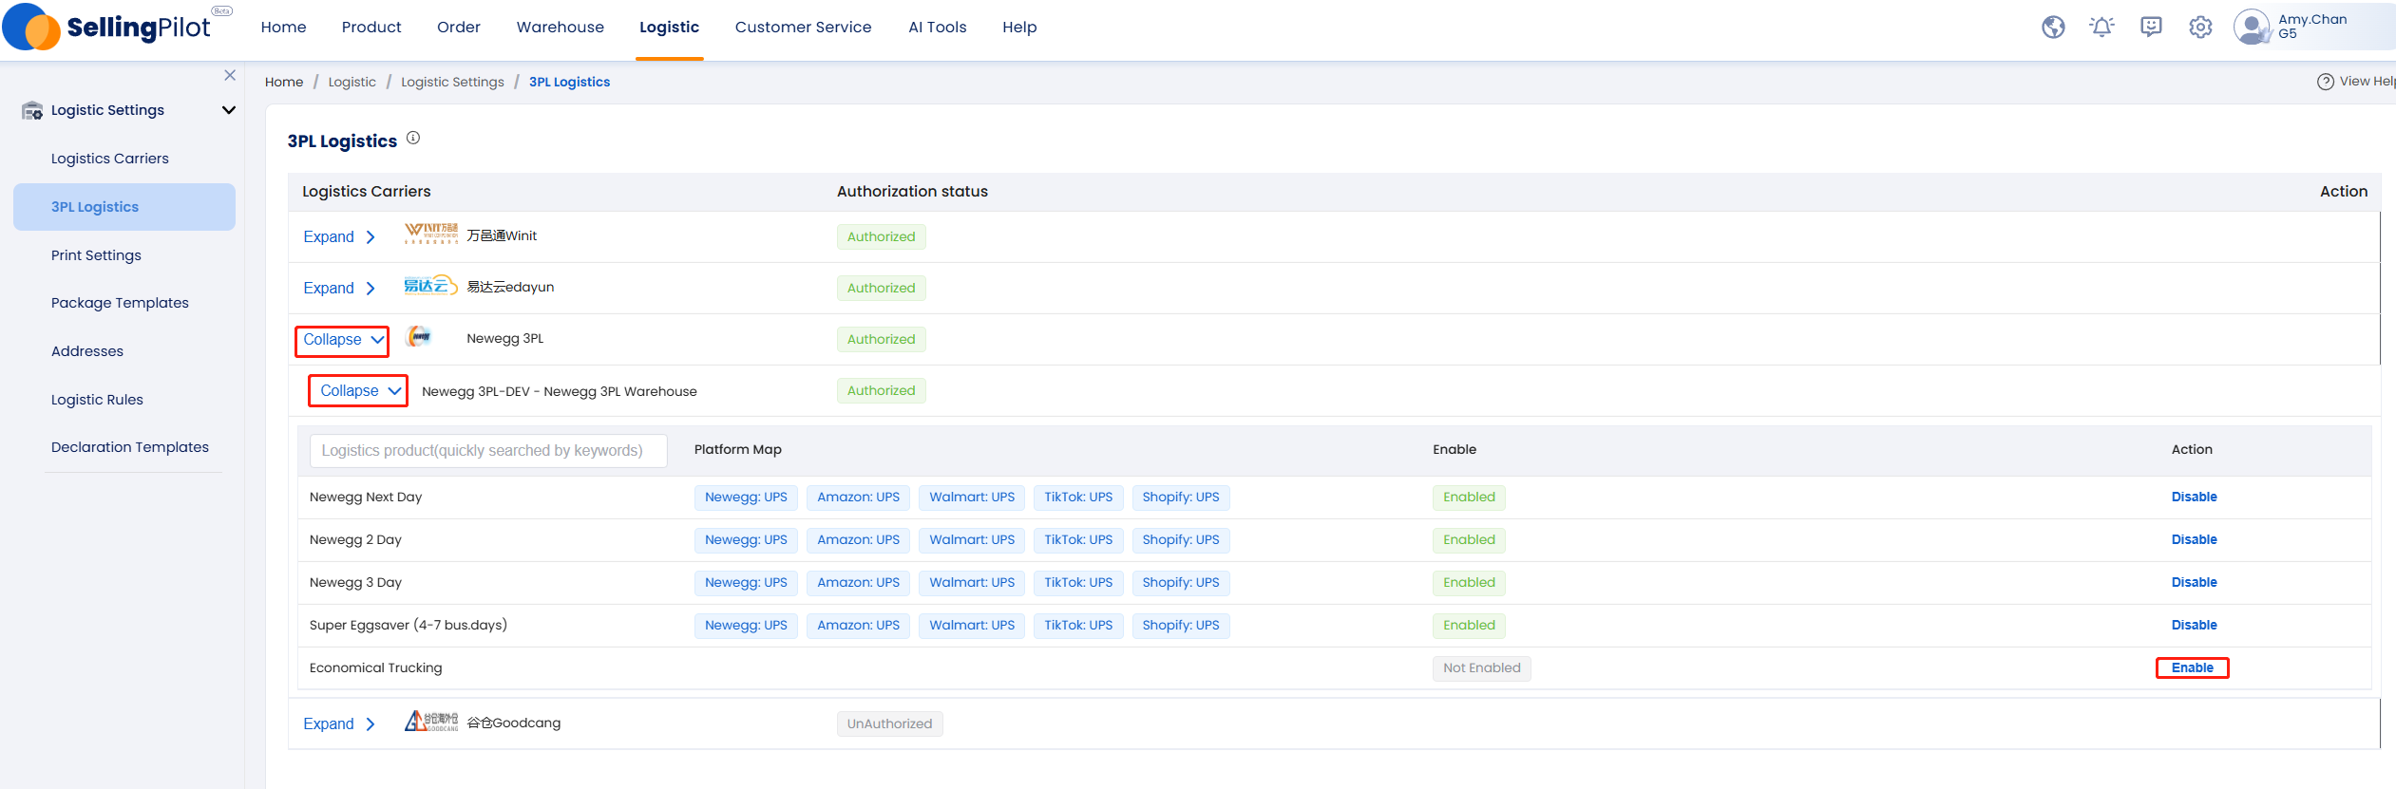Enable the Economical Trucking product
The height and width of the screenshot is (789, 2396).
tap(2192, 667)
